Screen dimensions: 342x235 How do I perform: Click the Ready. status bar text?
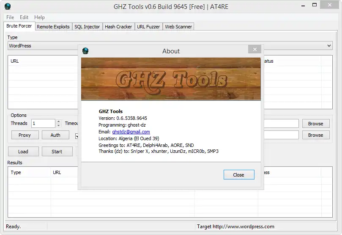pos(13,227)
